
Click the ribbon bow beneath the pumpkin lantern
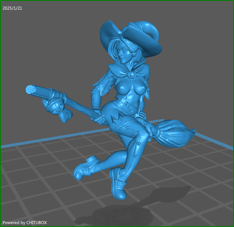click(x=66, y=116)
